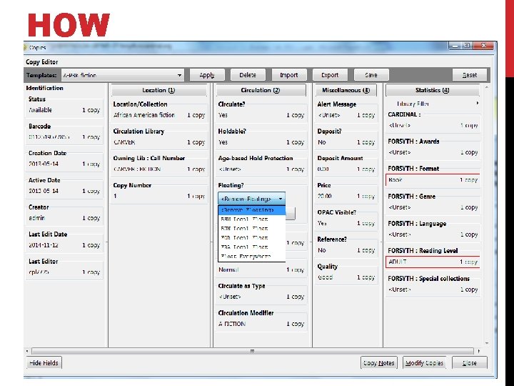Choose highlighted <Remove Floating> option in list

point(251,210)
